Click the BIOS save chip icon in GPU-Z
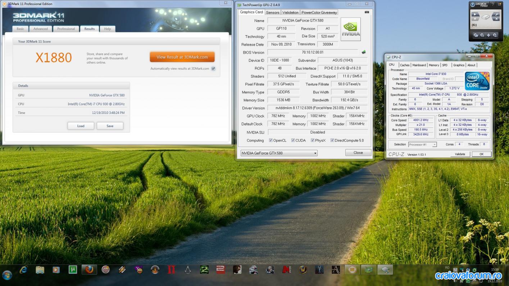 tap(364, 52)
